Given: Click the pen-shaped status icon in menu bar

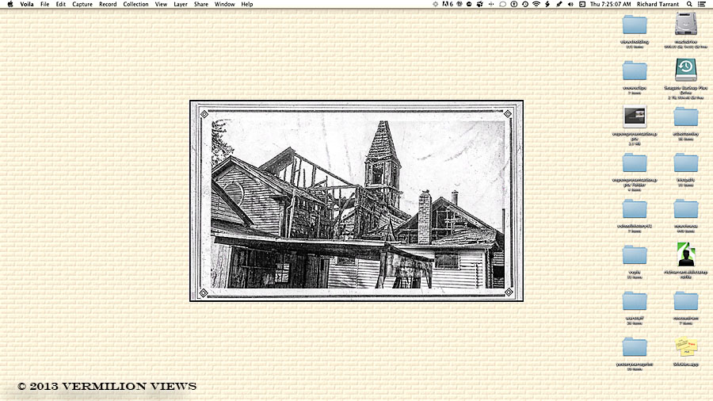Looking at the screenshot, I should coord(559,4).
